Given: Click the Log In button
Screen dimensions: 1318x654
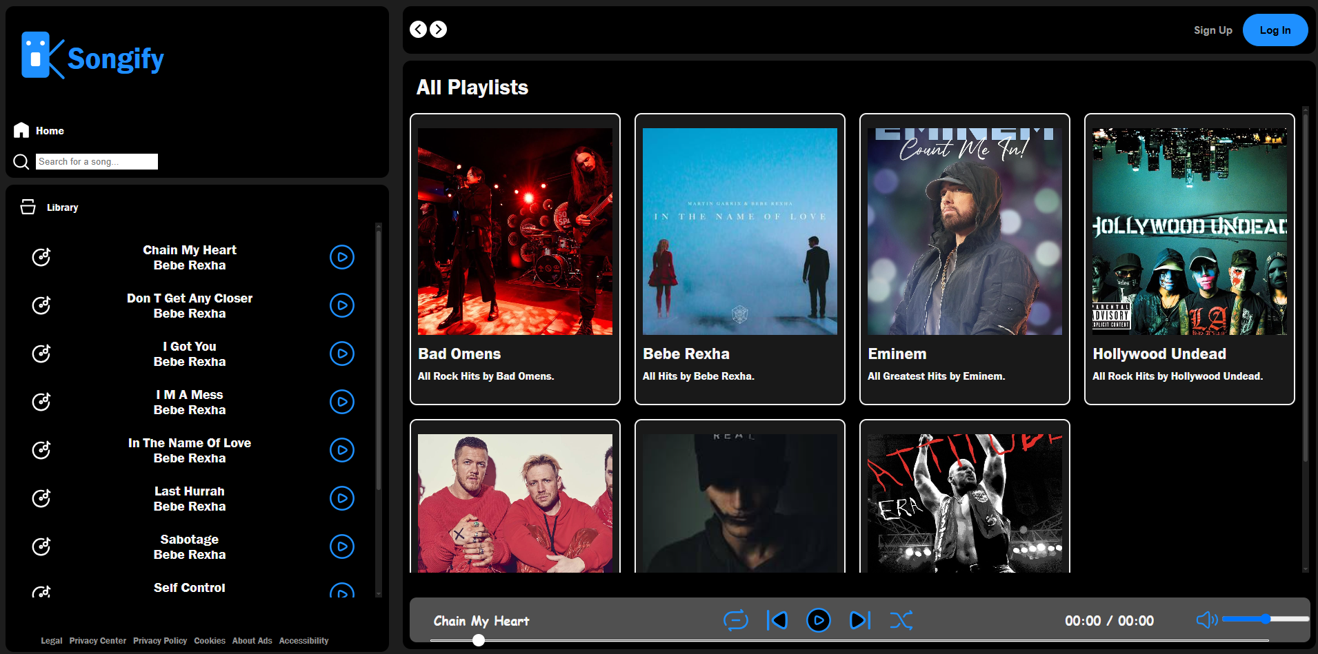Looking at the screenshot, I should click(x=1275, y=30).
